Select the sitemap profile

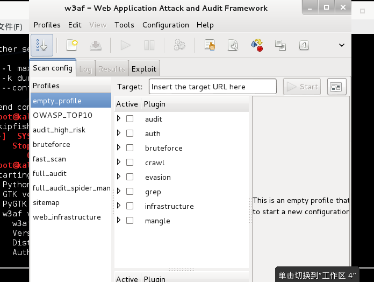(x=71, y=203)
